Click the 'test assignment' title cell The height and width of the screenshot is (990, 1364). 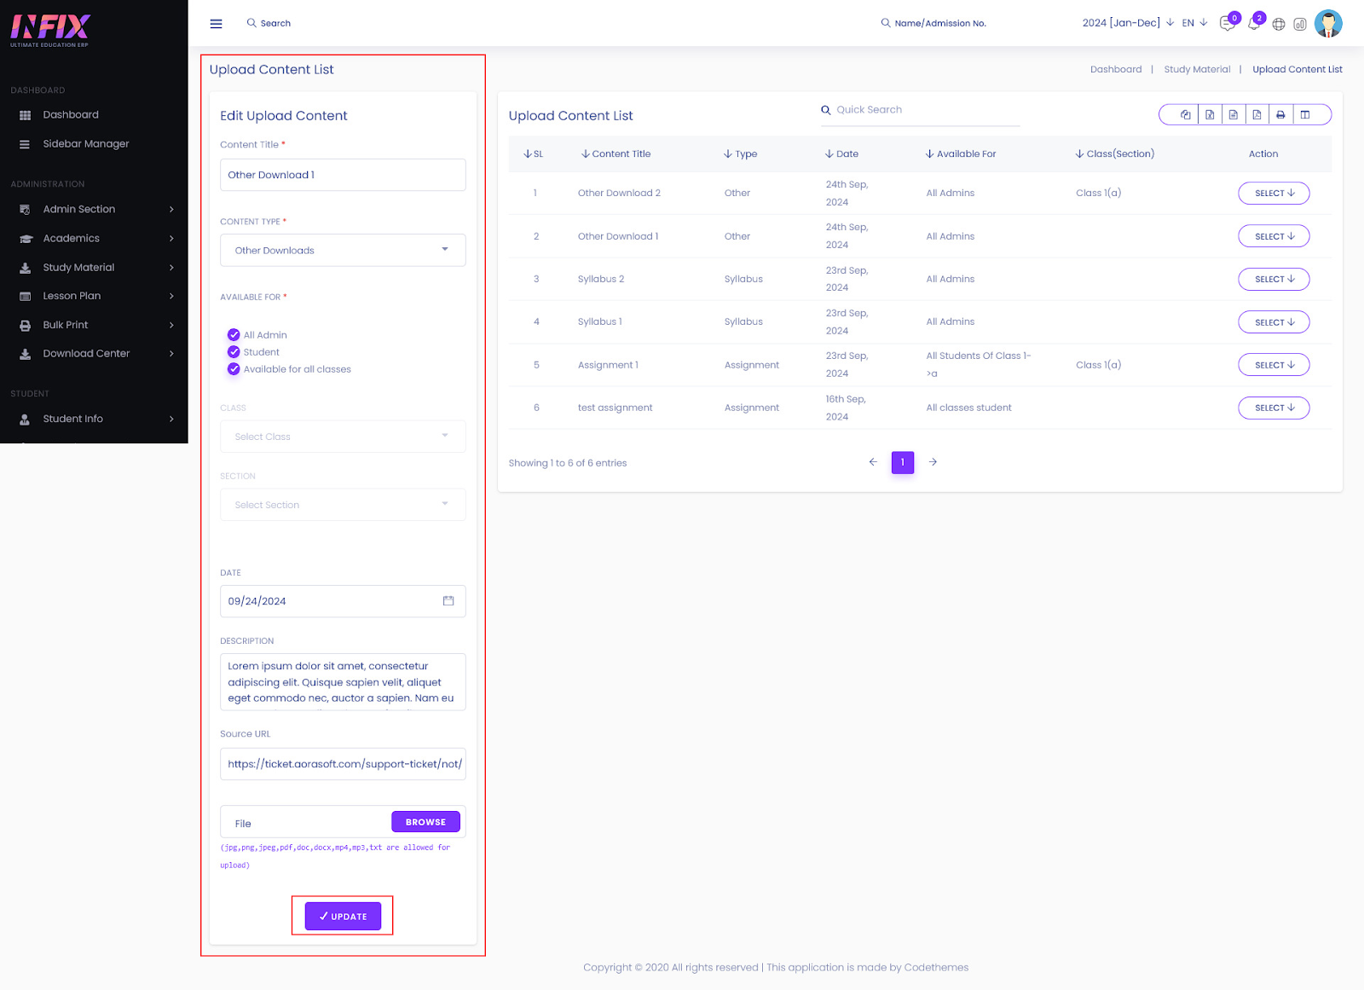coord(615,408)
